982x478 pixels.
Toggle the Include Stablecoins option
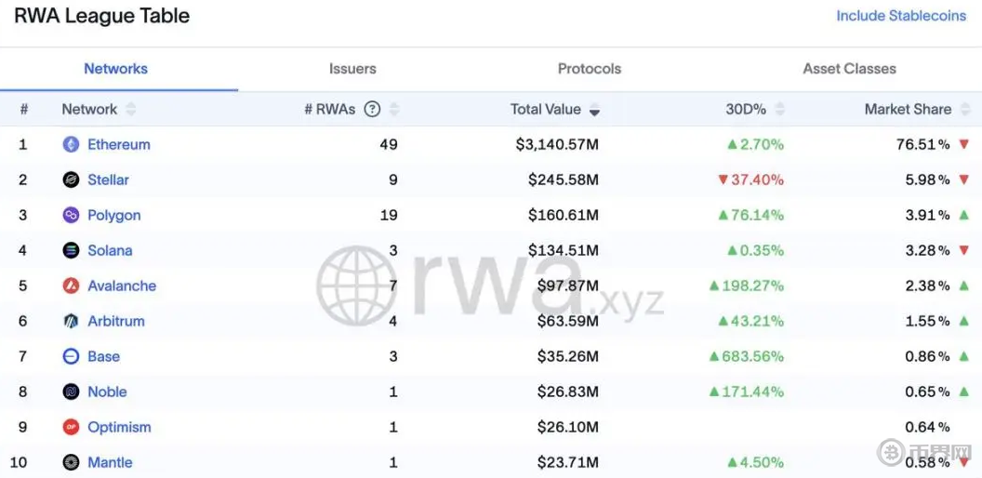tap(900, 16)
